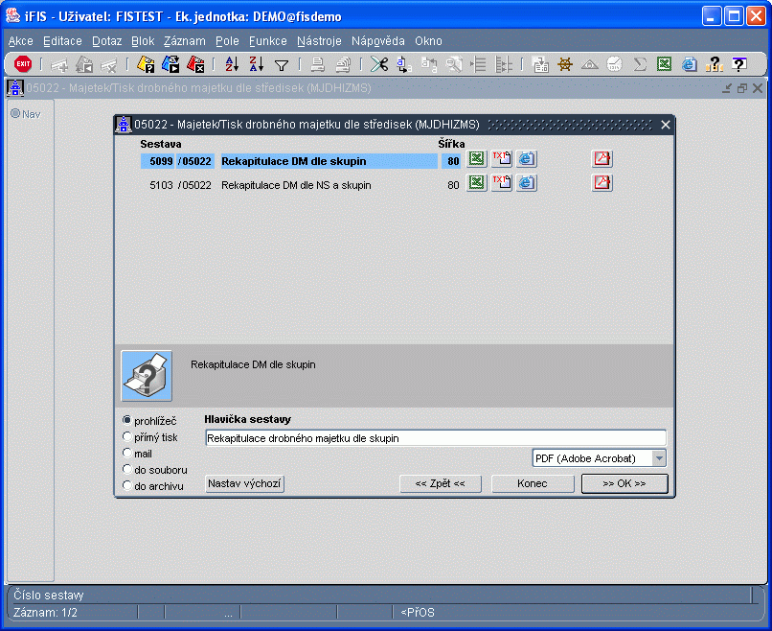The height and width of the screenshot is (631, 772).
Task: Open report 5099 in web browser
Action: [x=526, y=159]
